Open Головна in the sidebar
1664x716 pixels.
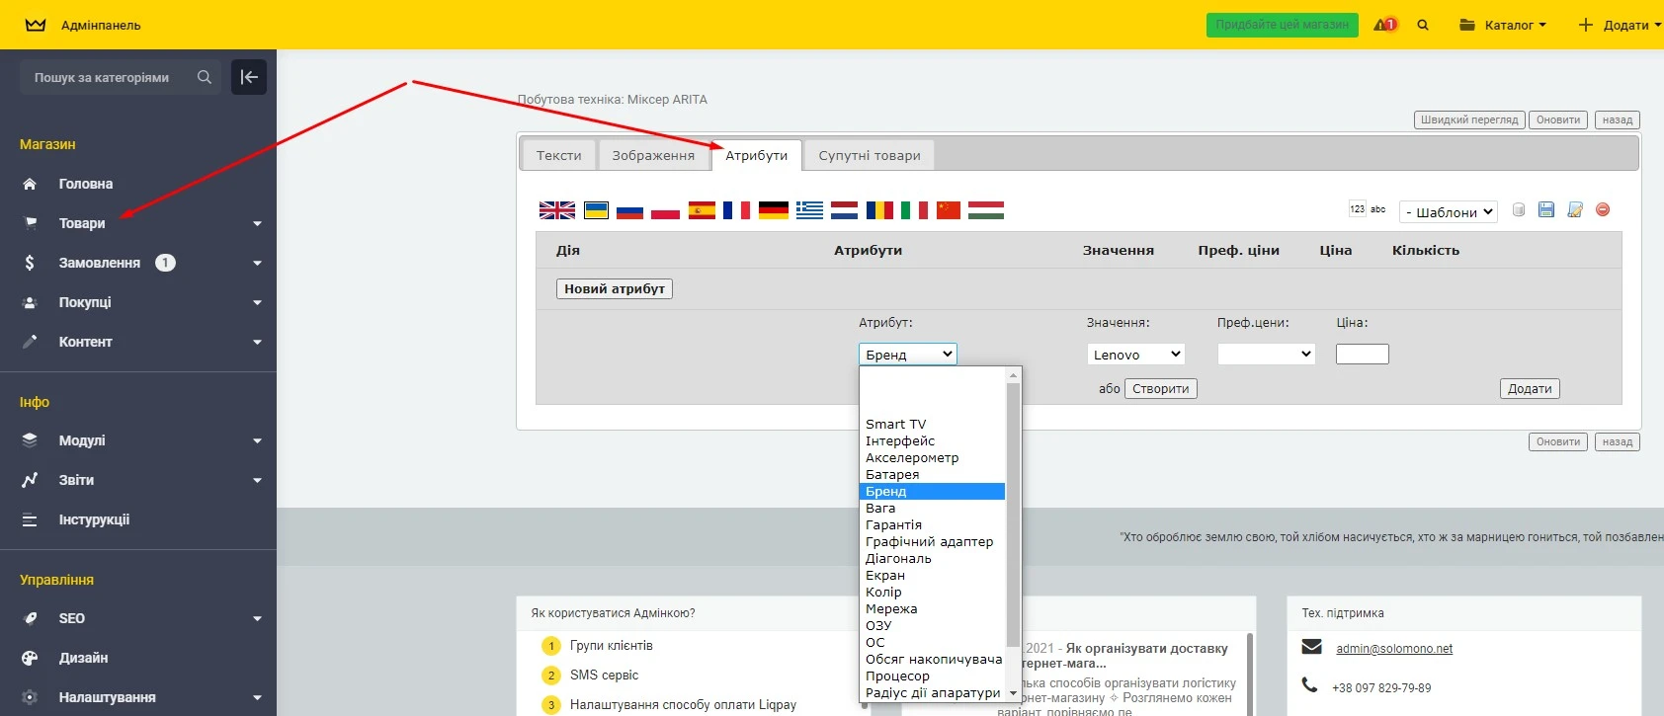pyautogui.click(x=138, y=184)
